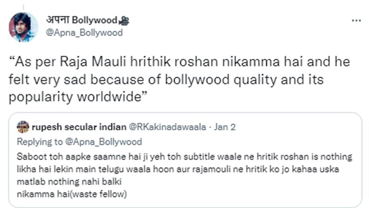Click the movie camera emoji beside Bollywood
The height and width of the screenshot is (208, 369).
(x=124, y=20)
